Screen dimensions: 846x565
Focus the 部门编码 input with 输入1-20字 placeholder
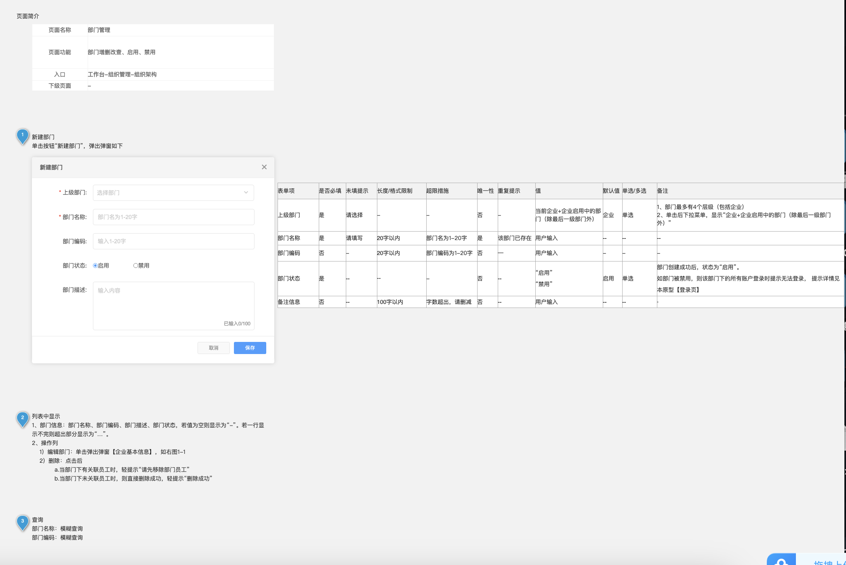click(173, 241)
